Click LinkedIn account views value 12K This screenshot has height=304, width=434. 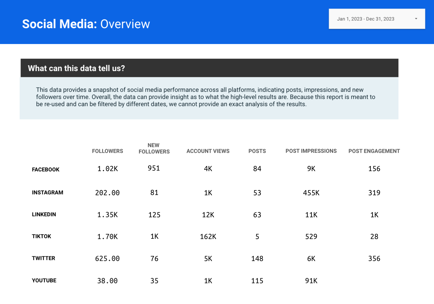[x=208, y=215]
